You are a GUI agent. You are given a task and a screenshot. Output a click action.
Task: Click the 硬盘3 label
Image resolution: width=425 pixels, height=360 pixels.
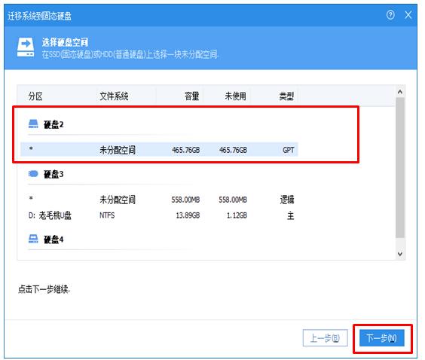tap(54, 174)
